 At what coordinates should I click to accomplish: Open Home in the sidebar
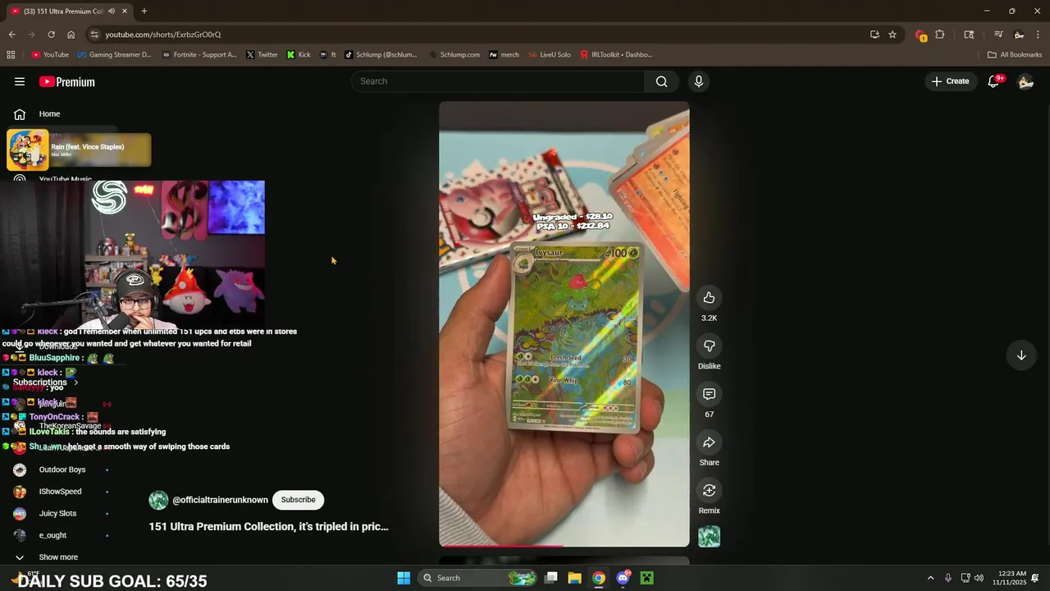[x=49, y=114]
